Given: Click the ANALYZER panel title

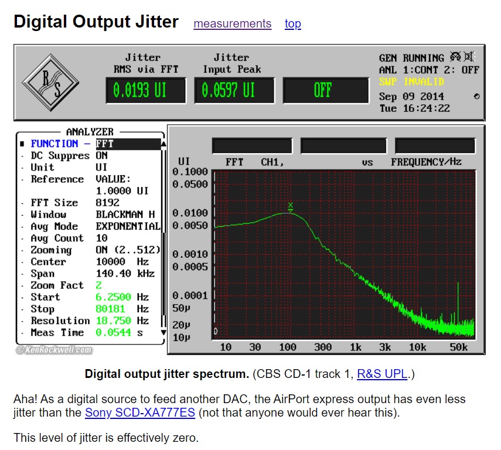Looking at the screenshot, I should click(x=90, y=132).
